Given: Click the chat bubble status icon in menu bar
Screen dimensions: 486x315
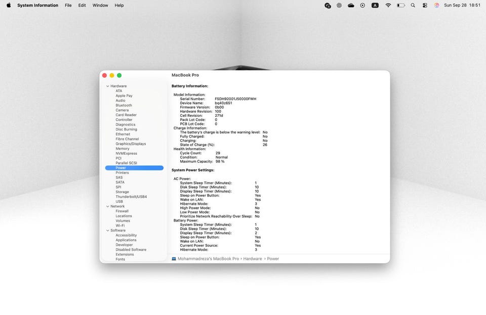Looking at the screenshot, I should click(328, 5).
